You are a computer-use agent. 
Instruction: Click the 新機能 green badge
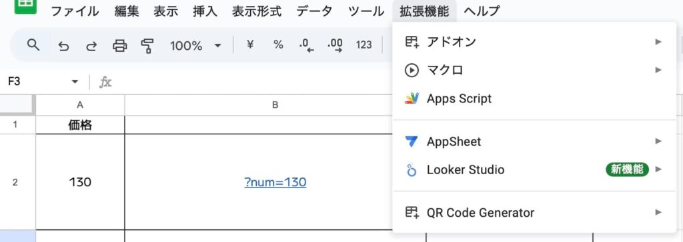tap(627, 170)
